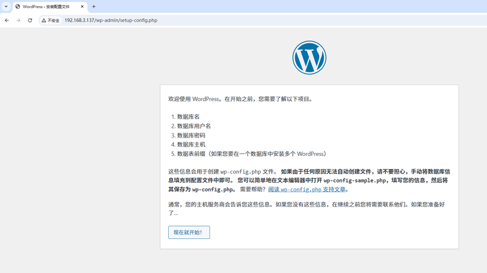Click the WordPress logo
Screen dimensions: 487x273
coord(309,57)
